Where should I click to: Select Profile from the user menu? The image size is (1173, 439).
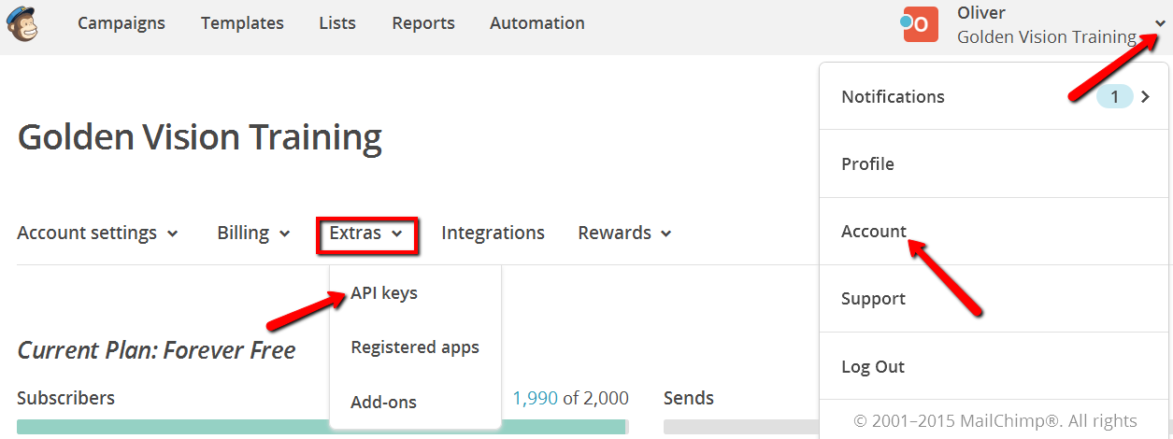[995, 163]
